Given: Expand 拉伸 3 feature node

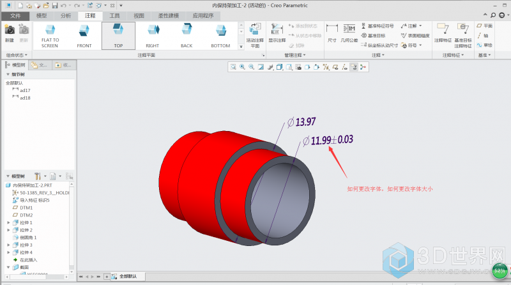Looking at the screenshot, I should tap(8, 245).
